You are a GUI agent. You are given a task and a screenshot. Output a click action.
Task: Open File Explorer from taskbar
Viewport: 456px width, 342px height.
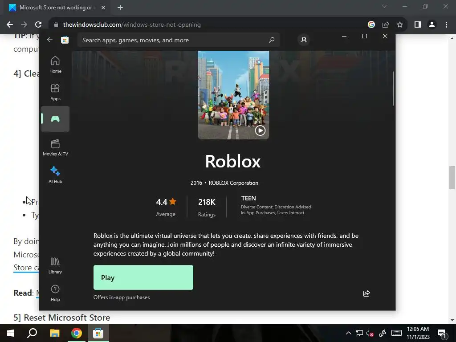54,333
